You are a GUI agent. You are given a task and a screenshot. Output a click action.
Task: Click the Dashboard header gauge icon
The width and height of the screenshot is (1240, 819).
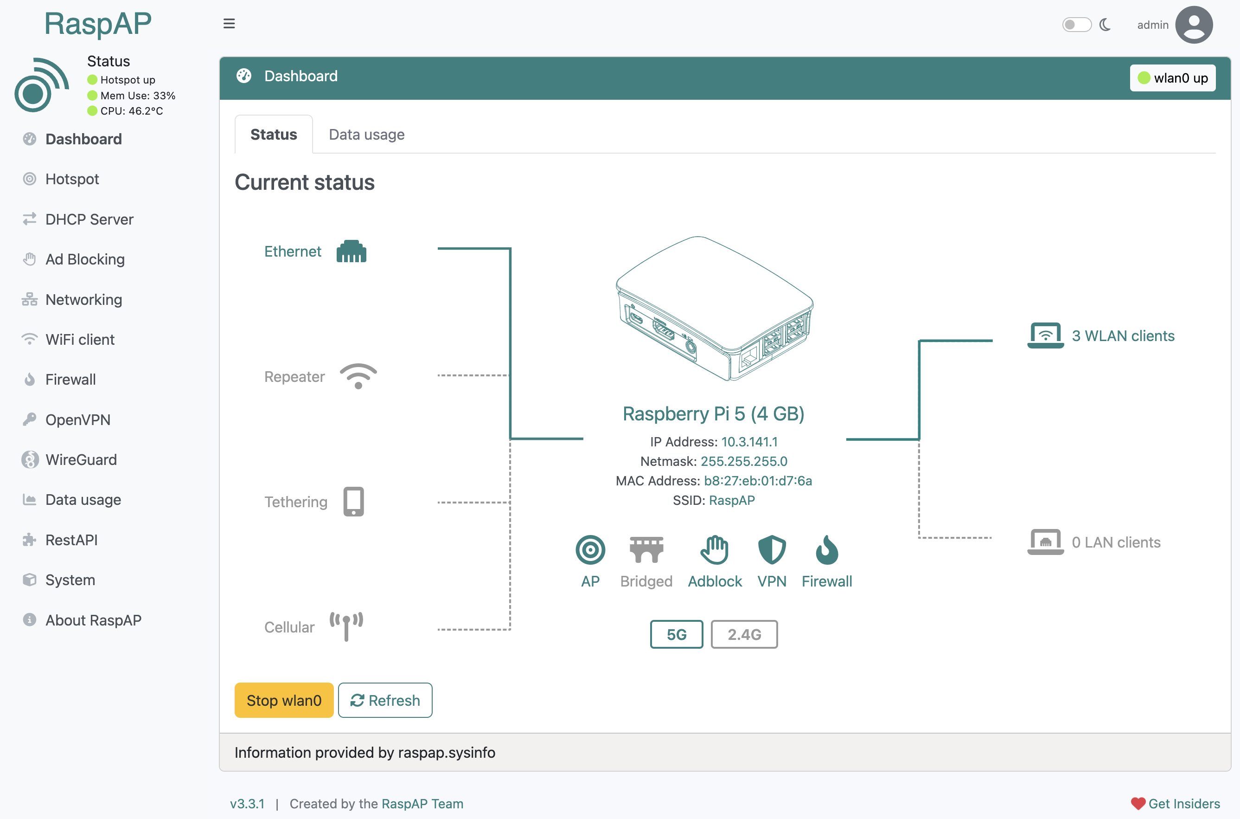pyautogui.click(x=244, y=76)
